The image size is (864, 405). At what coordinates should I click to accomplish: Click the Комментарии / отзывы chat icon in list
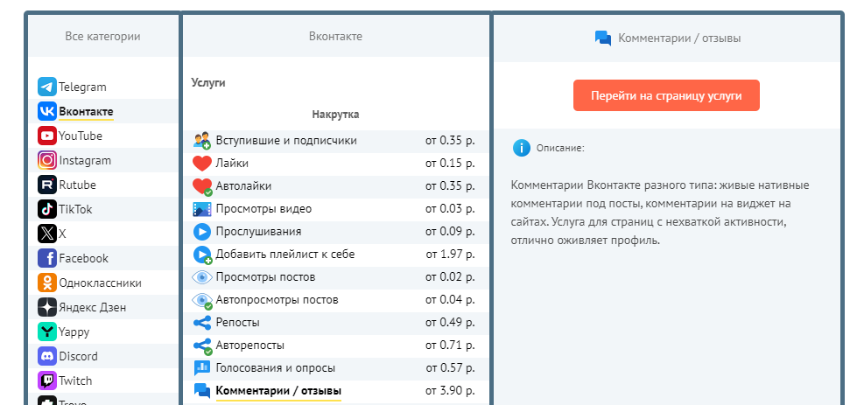[x=202, y=391]
